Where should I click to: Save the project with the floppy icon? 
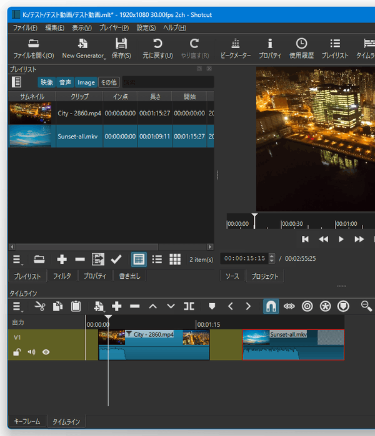[121, 44]
